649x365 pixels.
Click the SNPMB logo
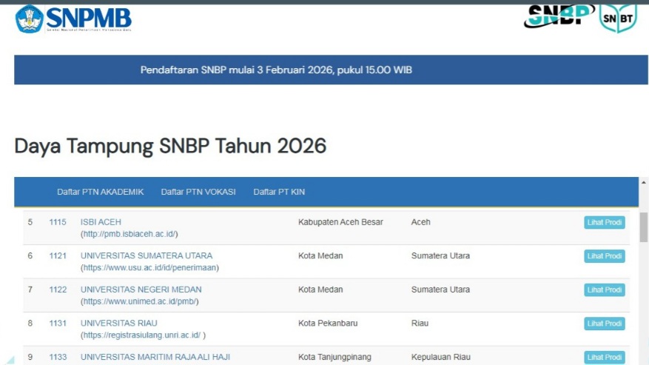[73, 19]
